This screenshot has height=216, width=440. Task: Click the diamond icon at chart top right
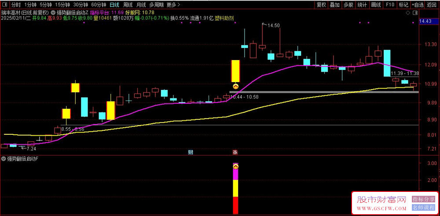coord(407,13)
